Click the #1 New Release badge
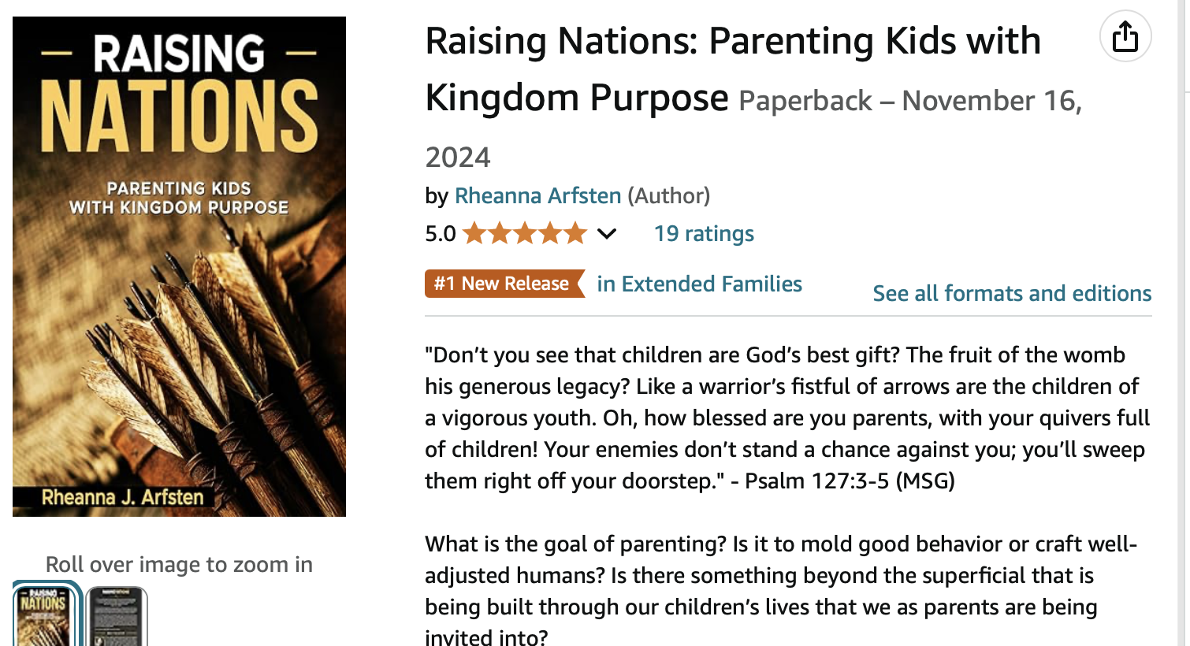 pyautogui.click(x=504, y=284)
